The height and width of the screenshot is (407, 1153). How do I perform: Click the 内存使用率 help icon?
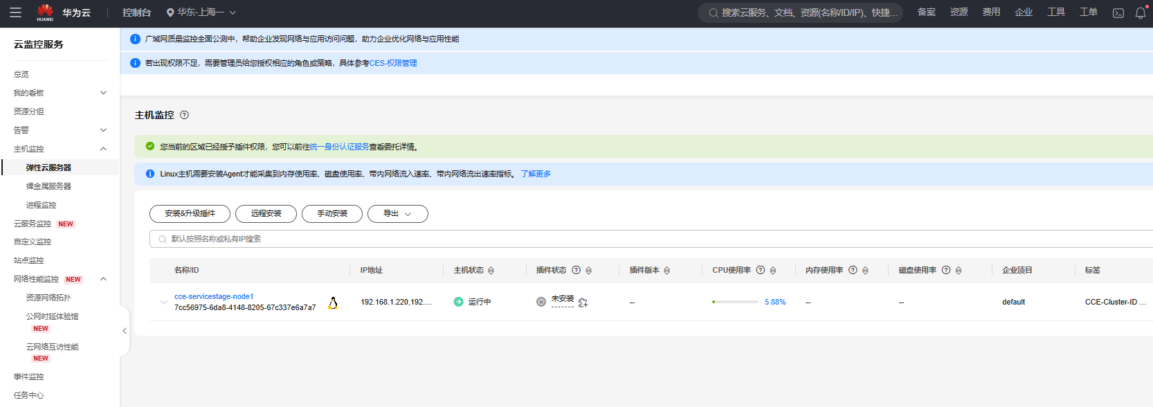tap(853, 270)
